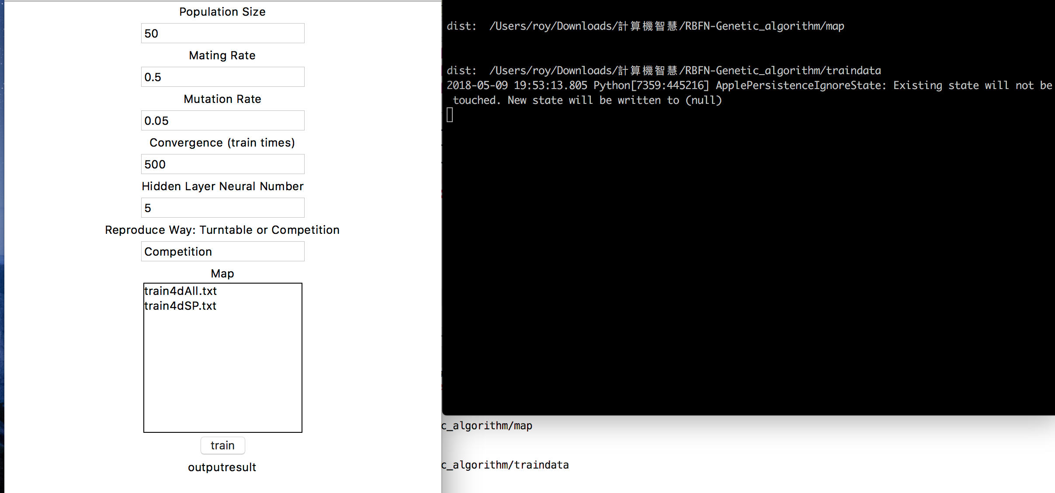1055x493 pixels.
Task: Click the outputresult label
Action: coord(222,467)
